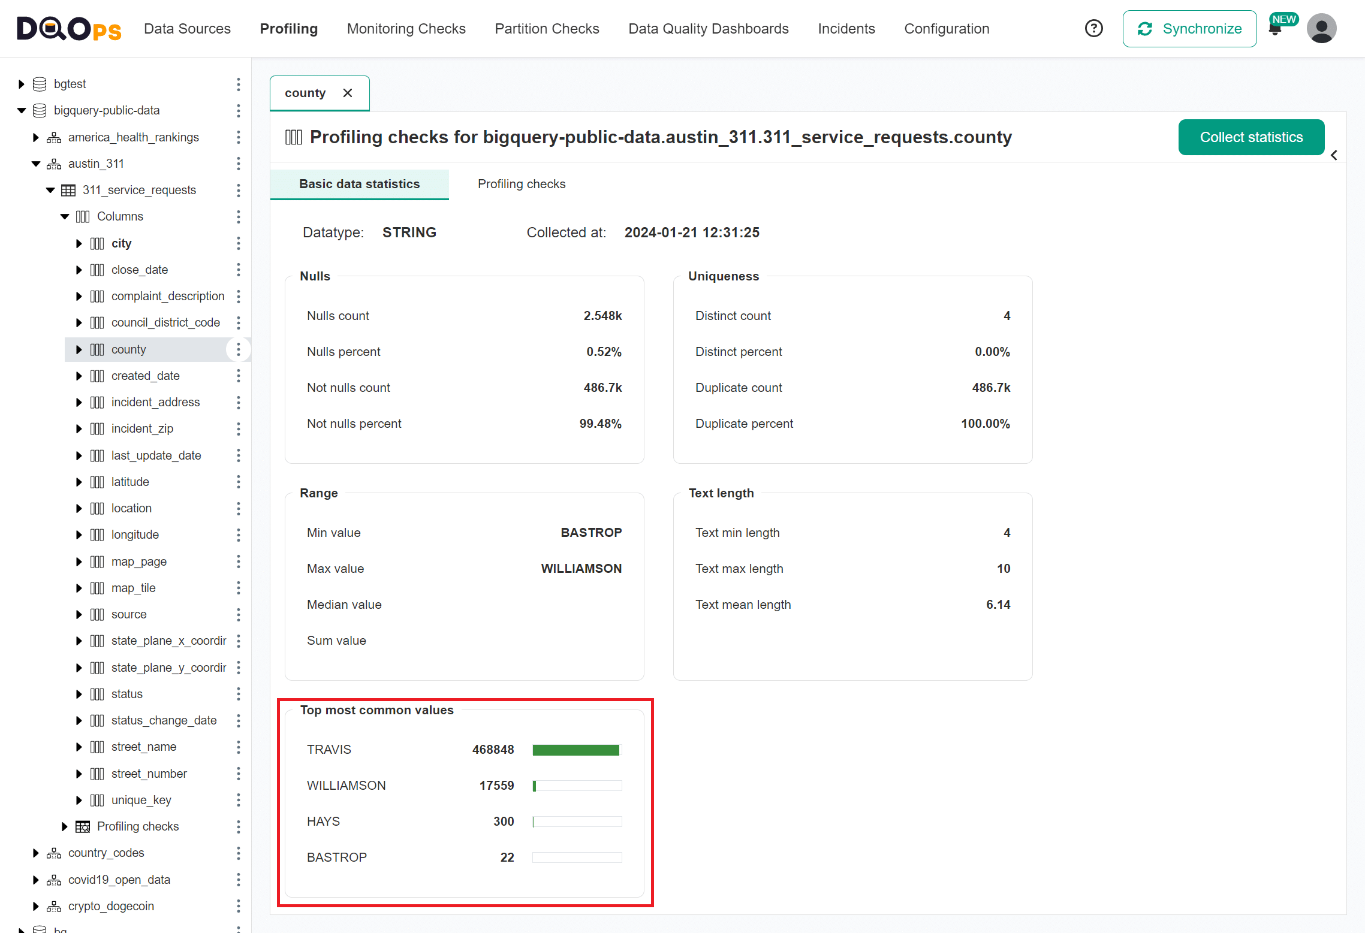Click the 311_service_requests table icon
1365x933 pixels.
[x=68, y=190]
